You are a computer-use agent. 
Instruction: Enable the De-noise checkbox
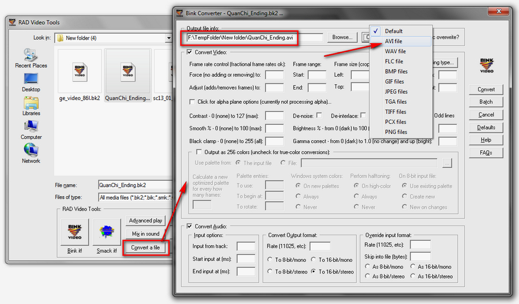(319, 115)
